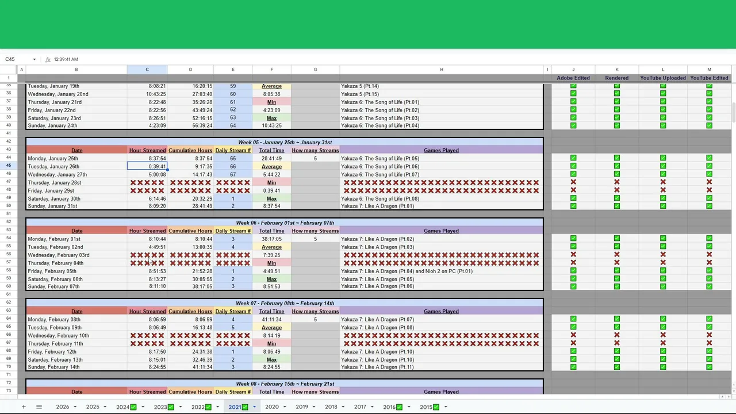Screen dimensions: 736x414
Task: Add a new sheet with plus icon
Action: click(24, 407)
